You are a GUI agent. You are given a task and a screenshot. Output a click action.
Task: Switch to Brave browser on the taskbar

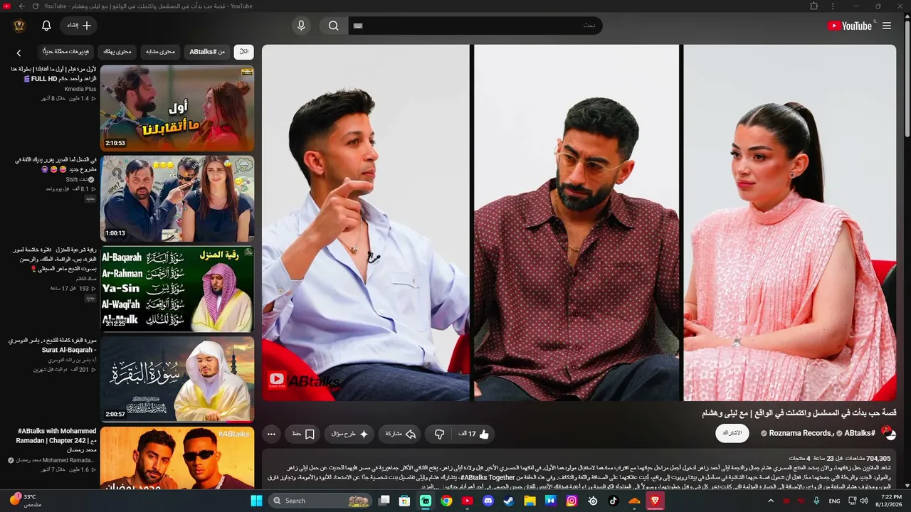[x=655, y=501]
